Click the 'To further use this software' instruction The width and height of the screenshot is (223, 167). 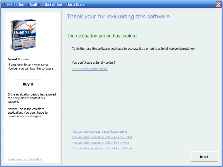click(134, 49)
